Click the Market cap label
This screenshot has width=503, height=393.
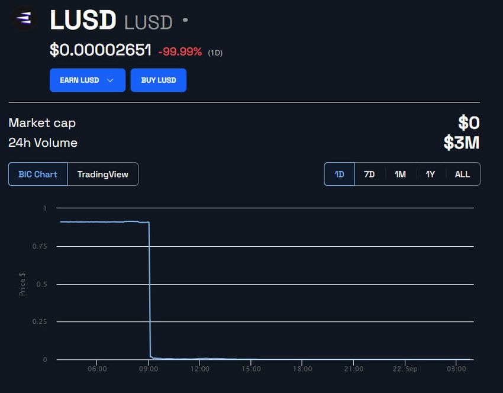(x=41, y=123)
